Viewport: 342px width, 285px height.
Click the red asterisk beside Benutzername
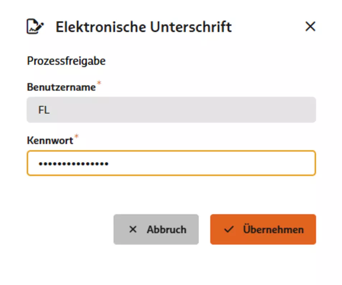[x=99, y=83]
